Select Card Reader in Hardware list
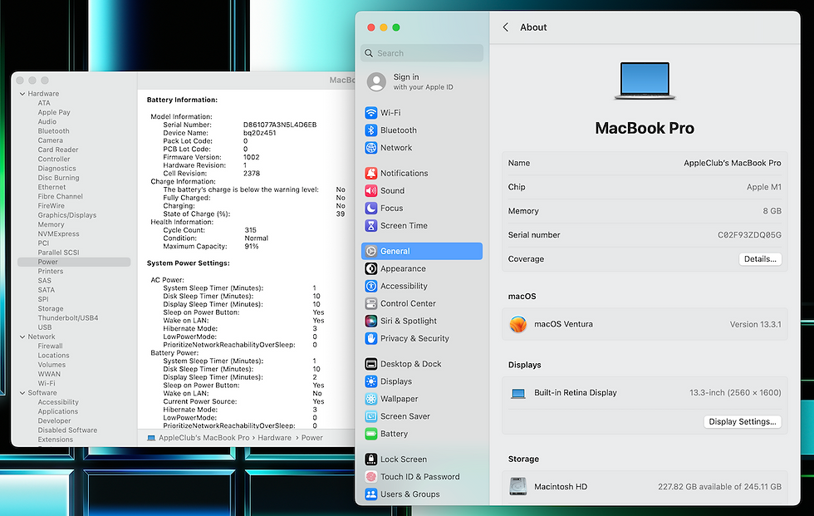The image size is (814, 516). [57, 150]
